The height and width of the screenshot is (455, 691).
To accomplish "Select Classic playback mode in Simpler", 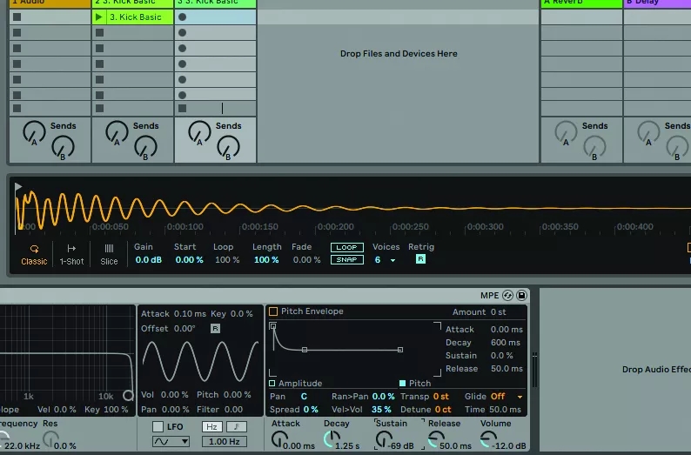I will coord(34,253).
